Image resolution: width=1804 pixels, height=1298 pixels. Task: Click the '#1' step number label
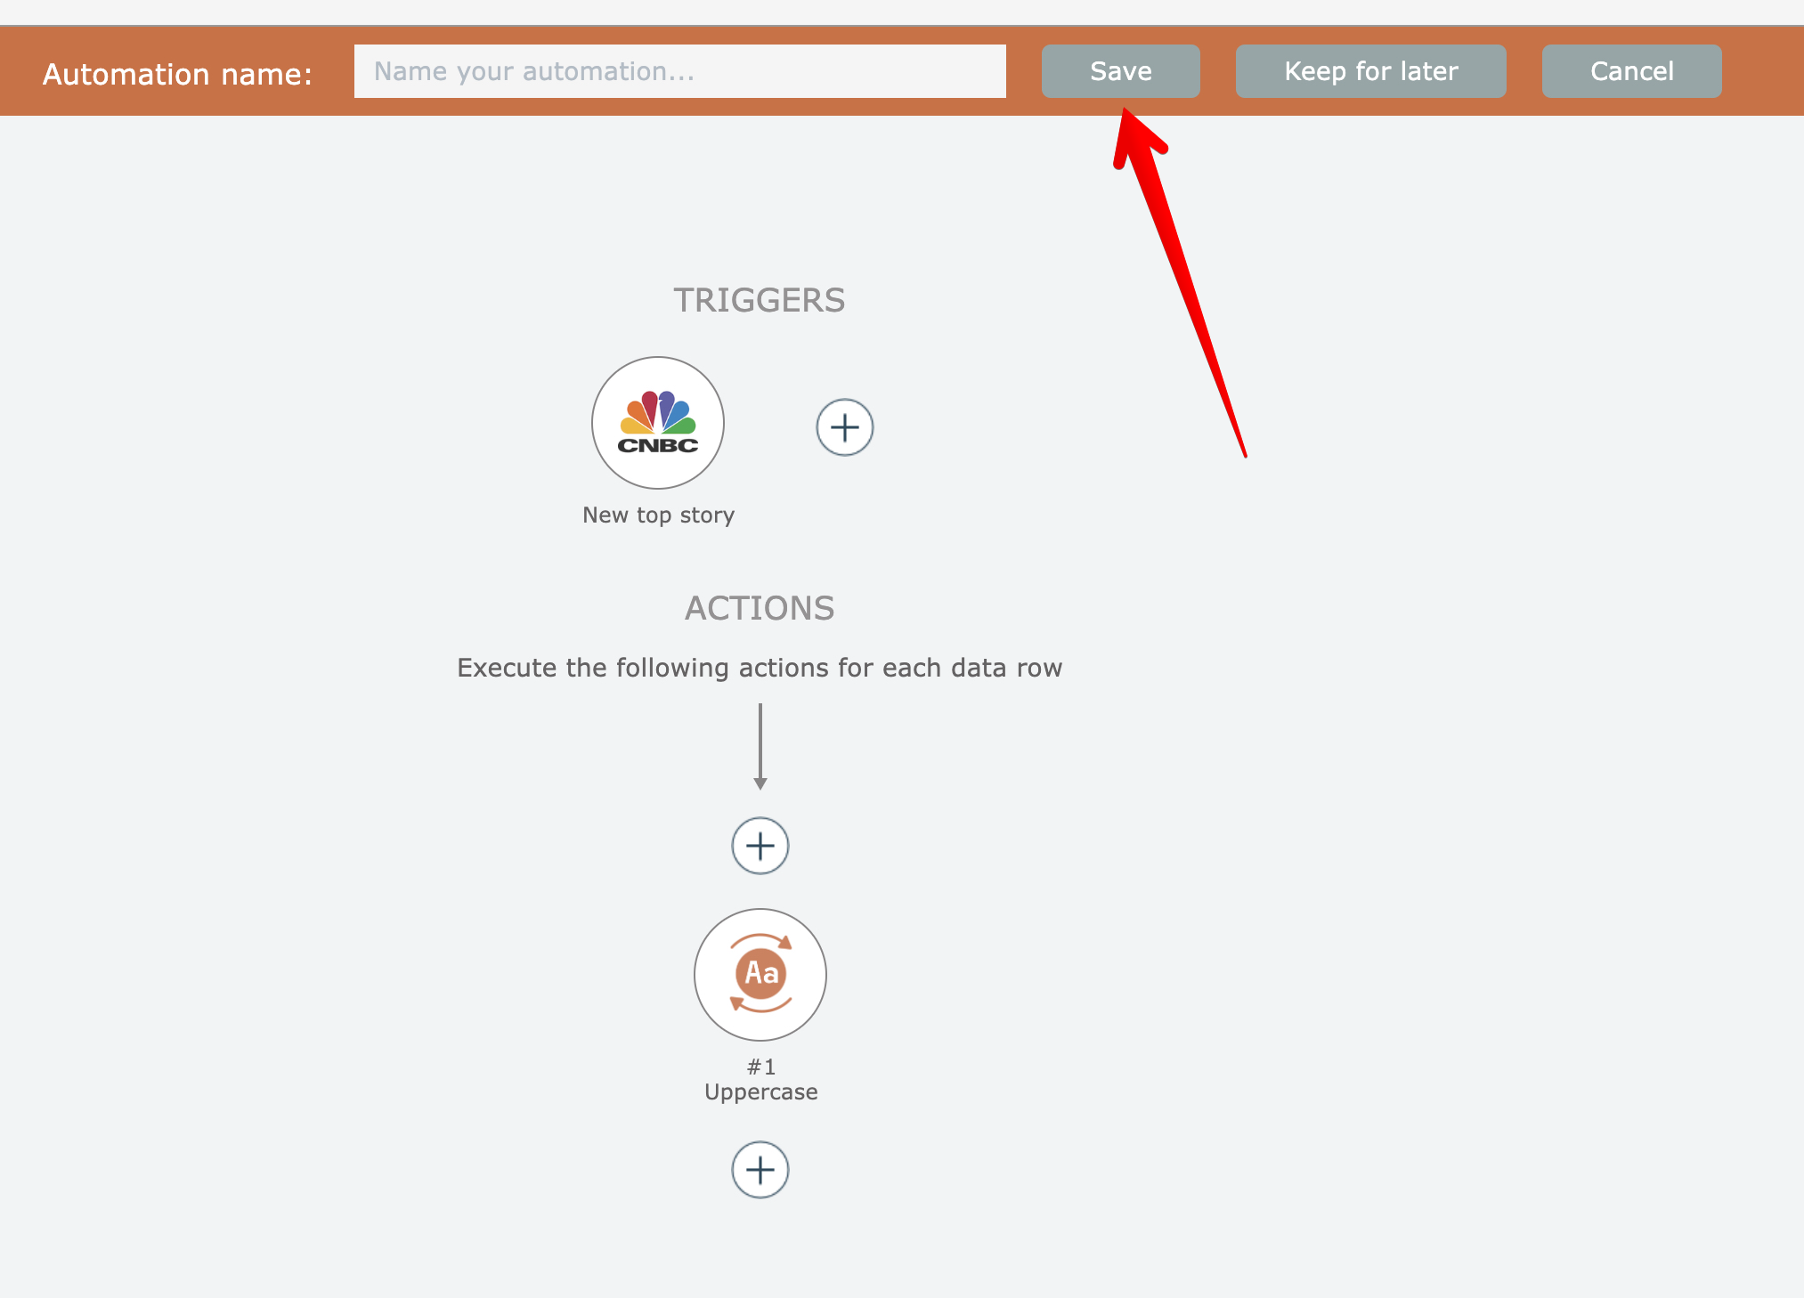tap(760, 1067)
